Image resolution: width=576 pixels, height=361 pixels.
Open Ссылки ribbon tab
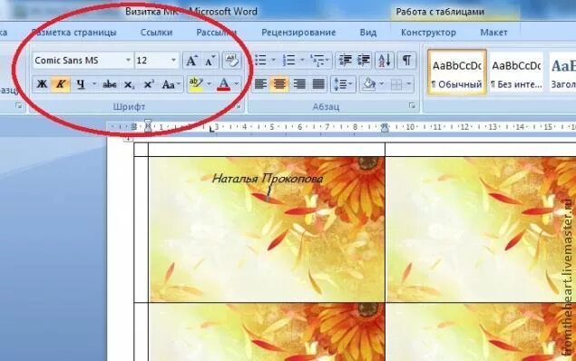point(157,33)
